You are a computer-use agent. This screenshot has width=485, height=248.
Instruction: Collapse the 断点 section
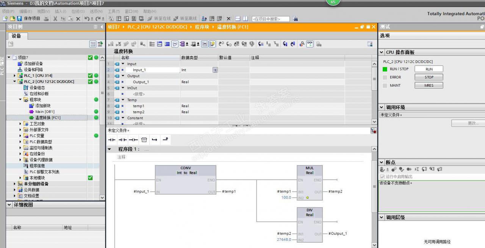tap(382, 162)
